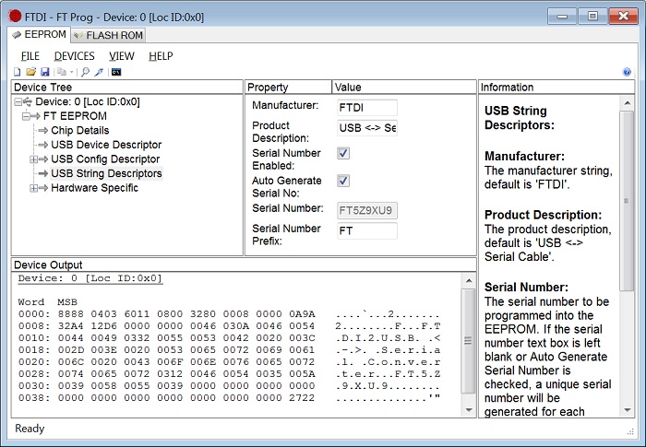Click the Serial Number field FT5Z9XU9
This screenshot has height=447, width=646.
pos(367,211)
